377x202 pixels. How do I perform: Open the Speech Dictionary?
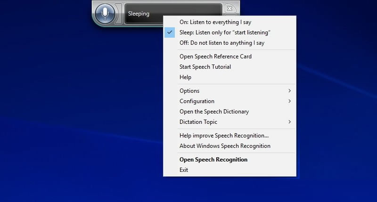(229, 112)
